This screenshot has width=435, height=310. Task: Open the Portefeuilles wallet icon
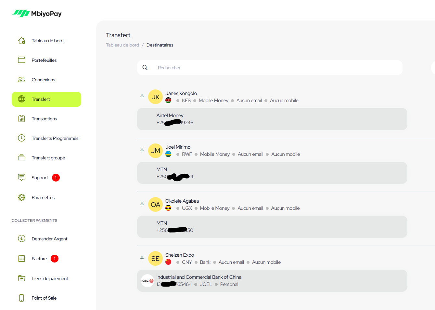click(x=22, y=60)
